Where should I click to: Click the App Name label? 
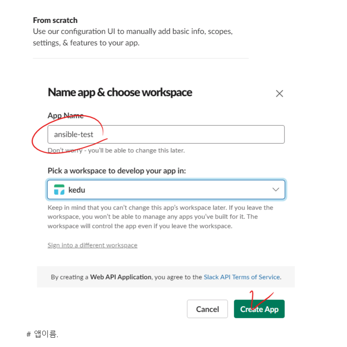pyautogui.click(x=65, y=116)
